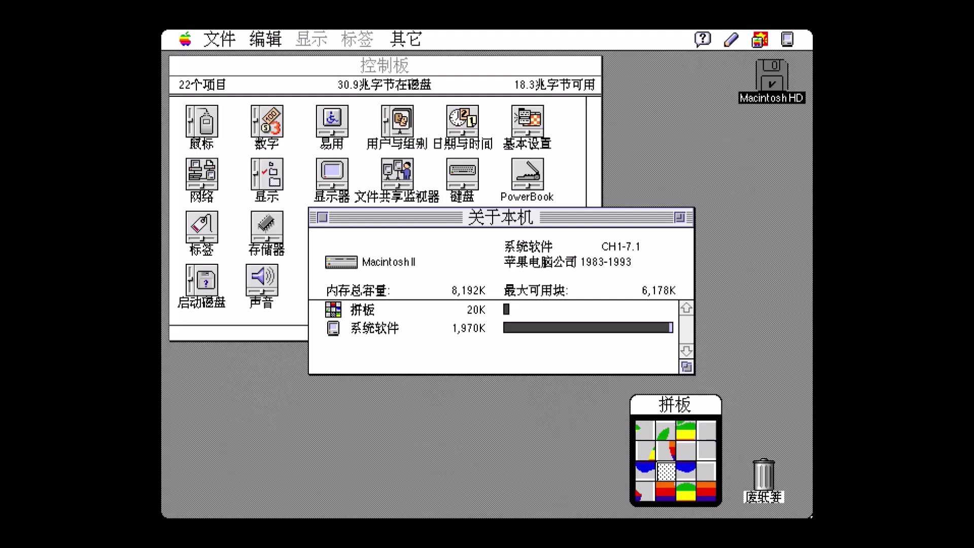Image resolution: width=974 pixels, height=548 pixels.
Task: Select the 启动磁盘 startup disk panel
Action: click(x=201, y=280)
